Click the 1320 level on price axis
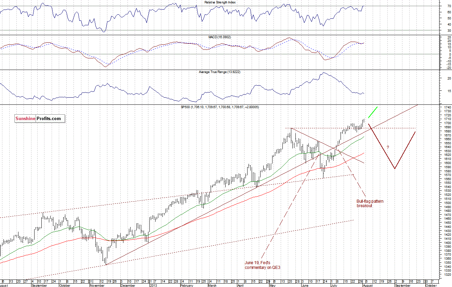 tap(447, 274)
